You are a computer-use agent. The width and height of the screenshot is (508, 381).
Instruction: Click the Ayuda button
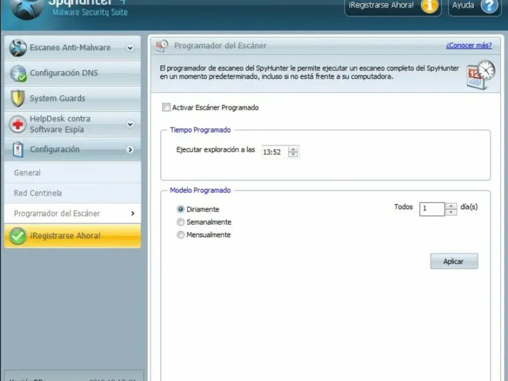(x=474, y=6)
